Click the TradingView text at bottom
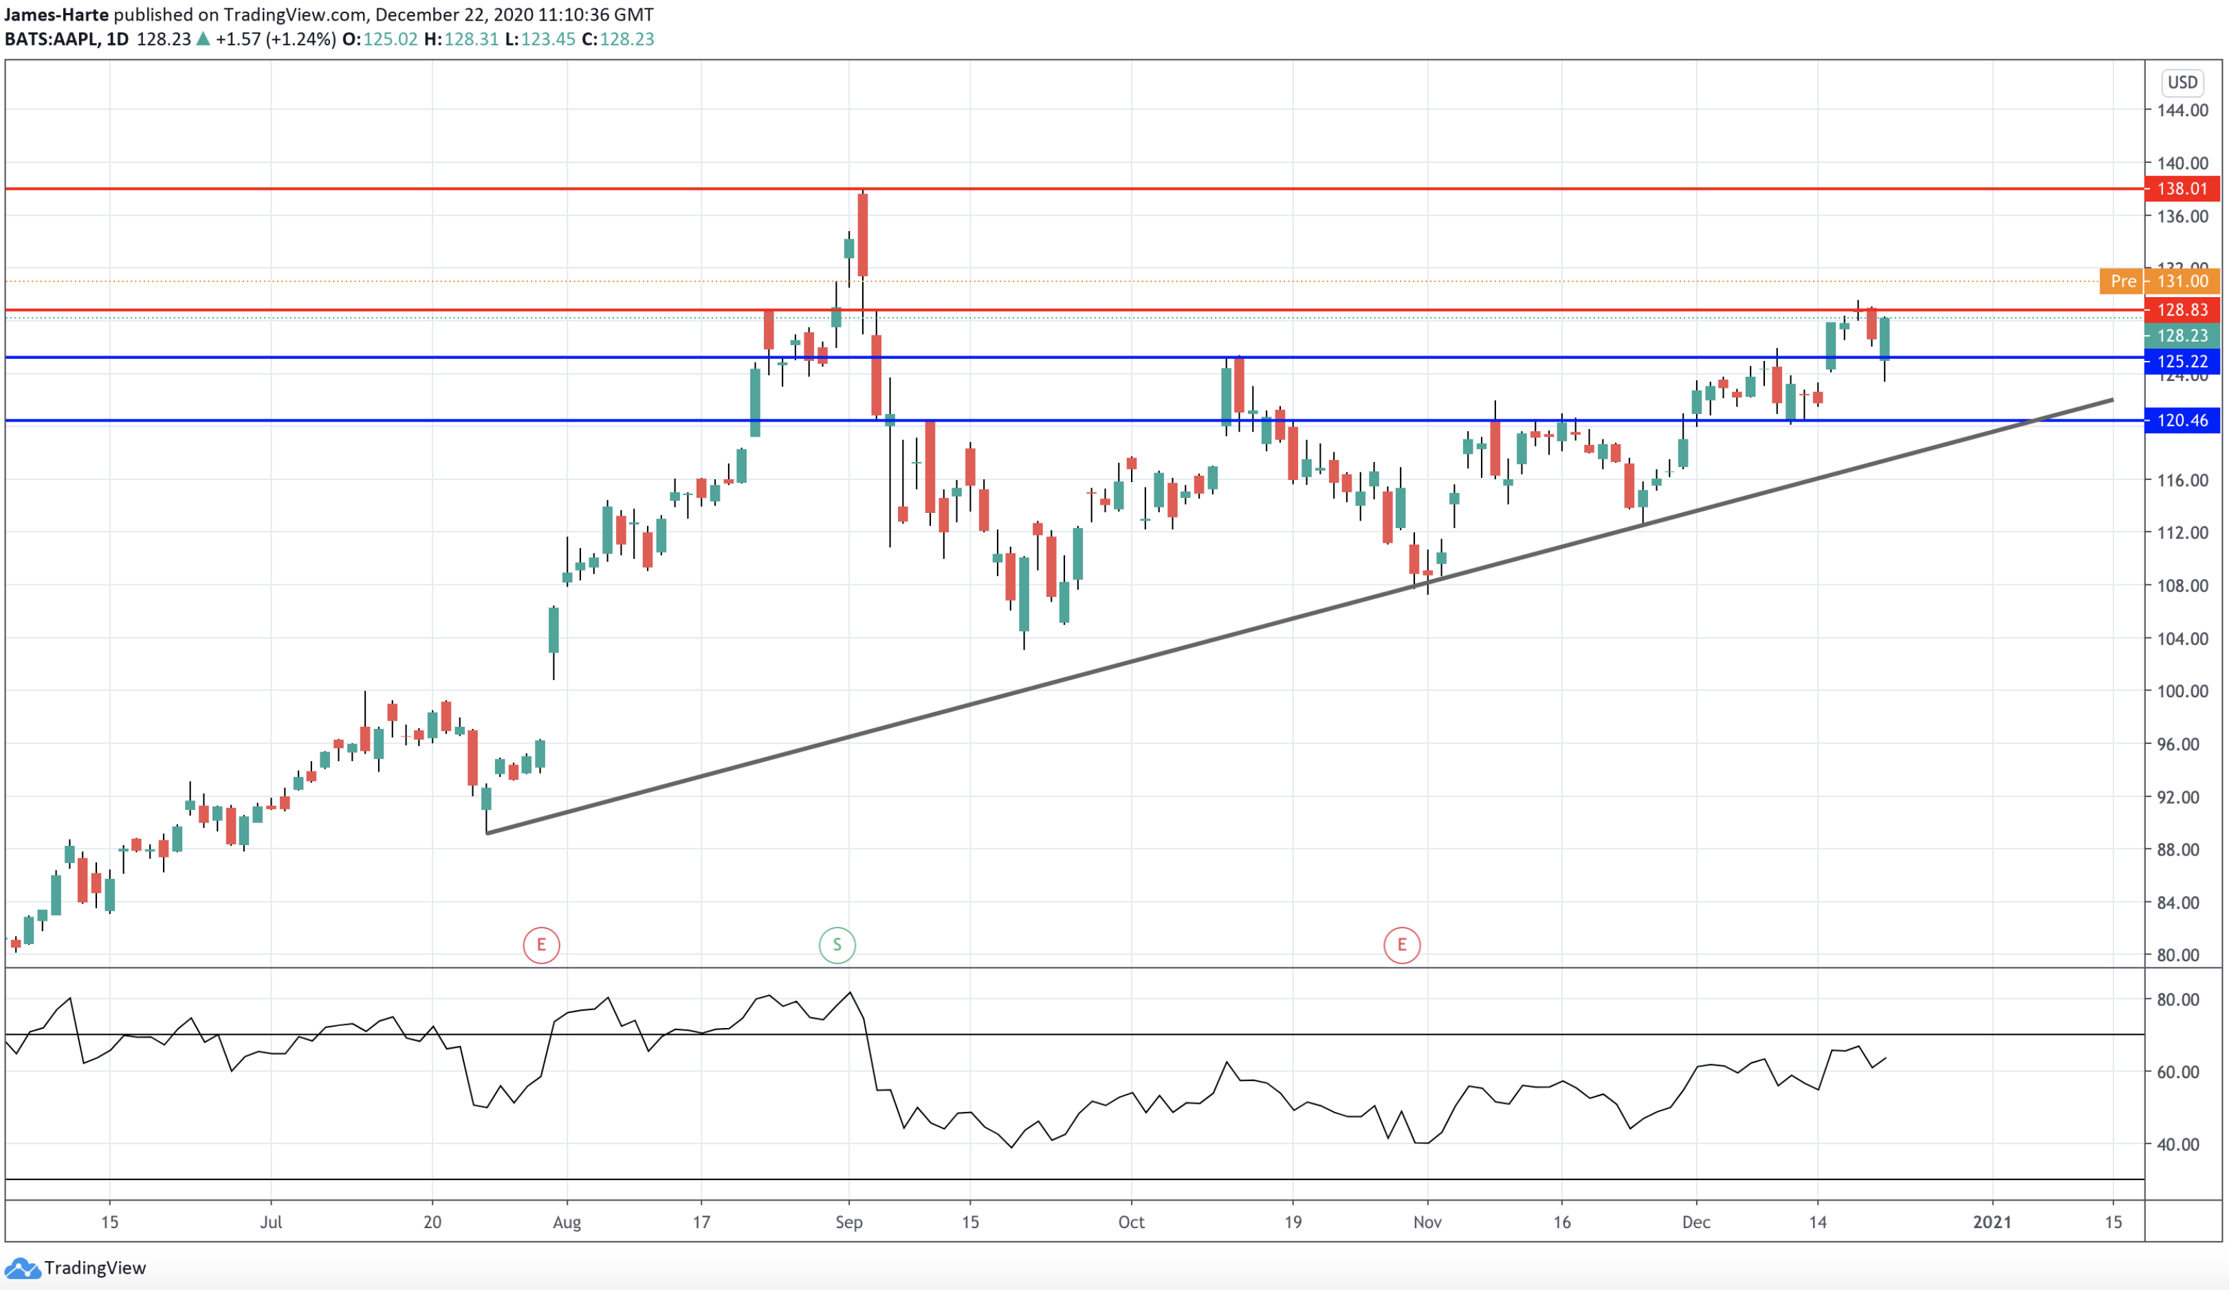Image resolution: width=2229 pixels, height=1290 pixels. click(95, 1268)
